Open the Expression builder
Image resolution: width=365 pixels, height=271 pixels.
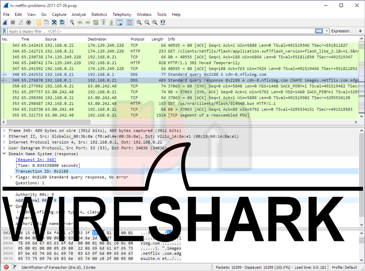341,31
